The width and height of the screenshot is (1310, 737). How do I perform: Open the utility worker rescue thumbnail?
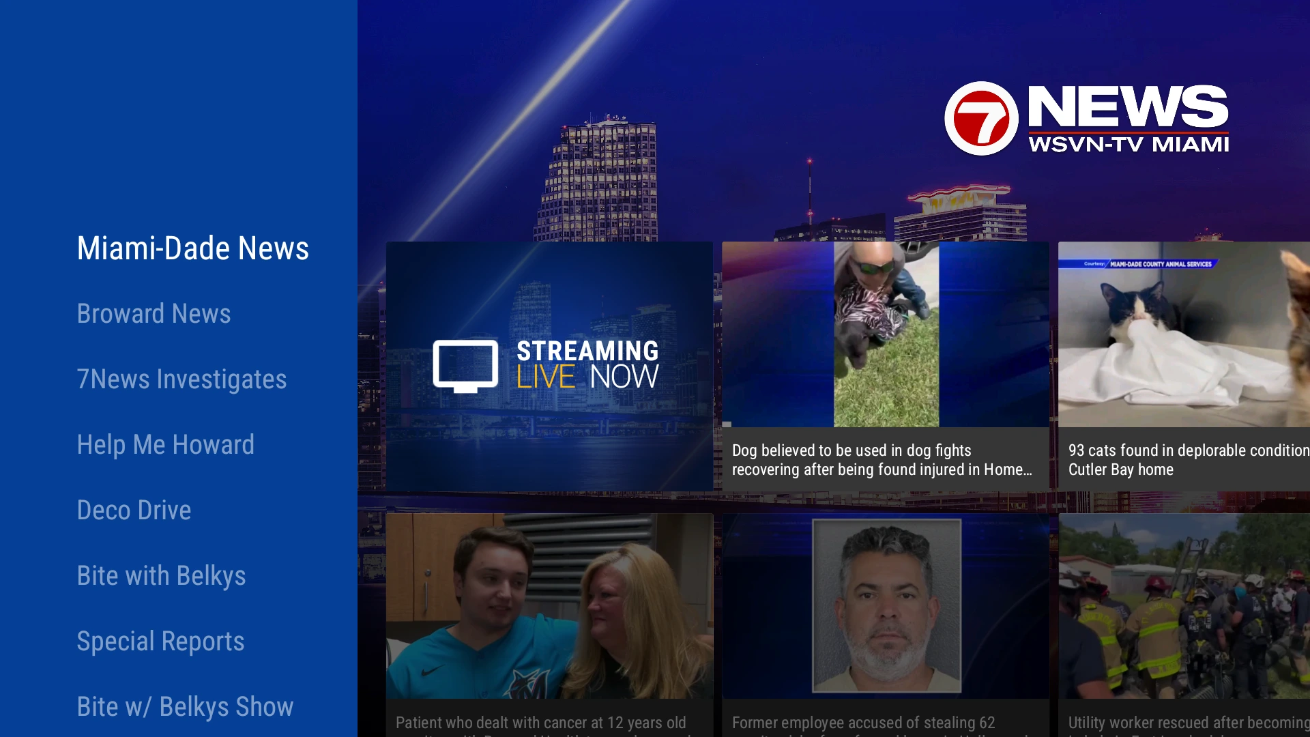tap(1184, 606)
